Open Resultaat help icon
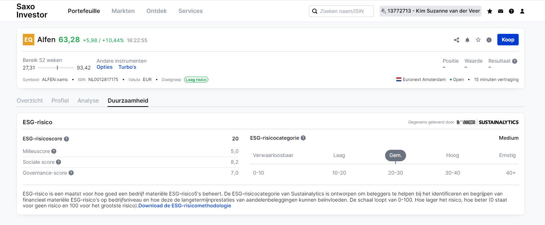 coord(515,61)
